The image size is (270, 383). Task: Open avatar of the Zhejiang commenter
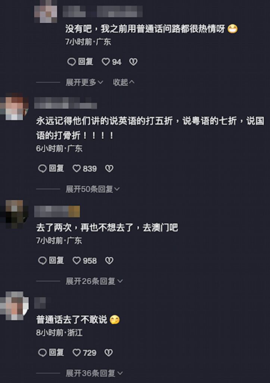15,306
